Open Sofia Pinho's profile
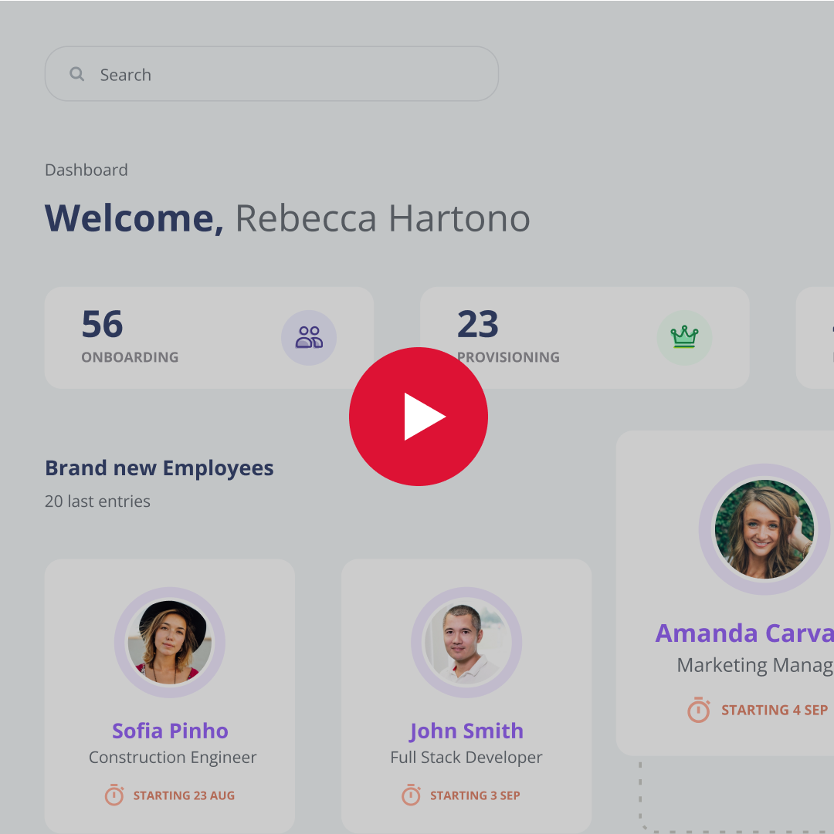This screenshot has height=834, width=834. tap(170, 731)
